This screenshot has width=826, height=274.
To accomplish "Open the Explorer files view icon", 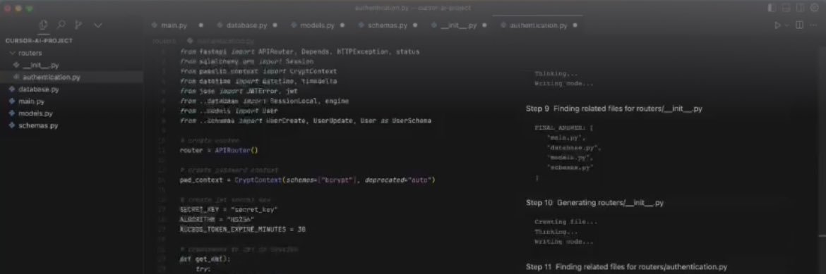I will point(44,25).
